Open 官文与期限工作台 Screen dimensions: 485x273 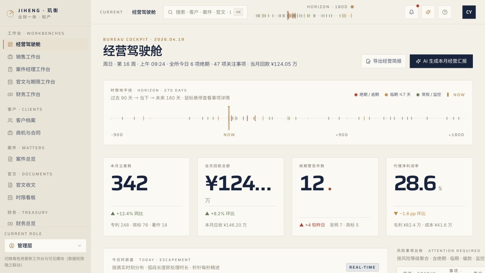point(45,82)
